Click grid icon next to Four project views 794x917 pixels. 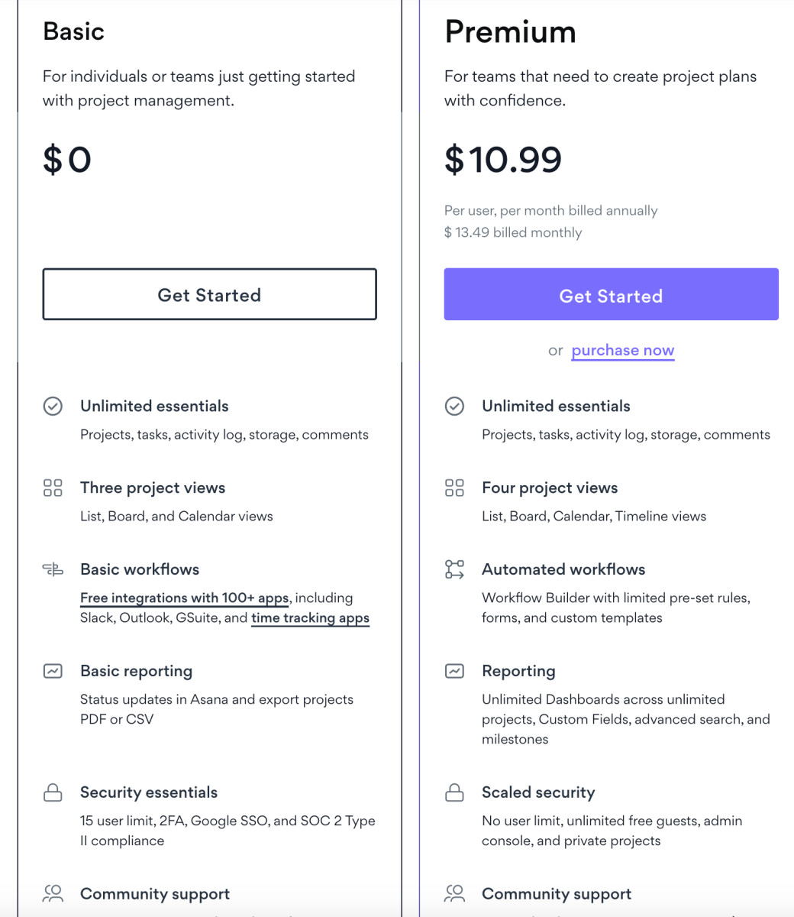pos(454,488)
